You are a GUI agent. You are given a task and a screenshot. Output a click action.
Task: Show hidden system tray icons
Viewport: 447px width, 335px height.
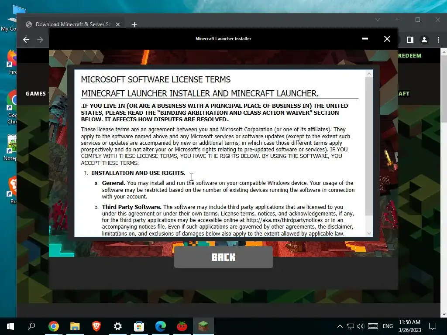pyautogui.click(x=340, y=326)
